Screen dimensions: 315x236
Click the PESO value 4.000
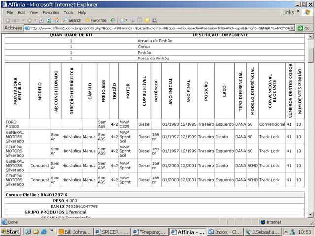[71, 201]
